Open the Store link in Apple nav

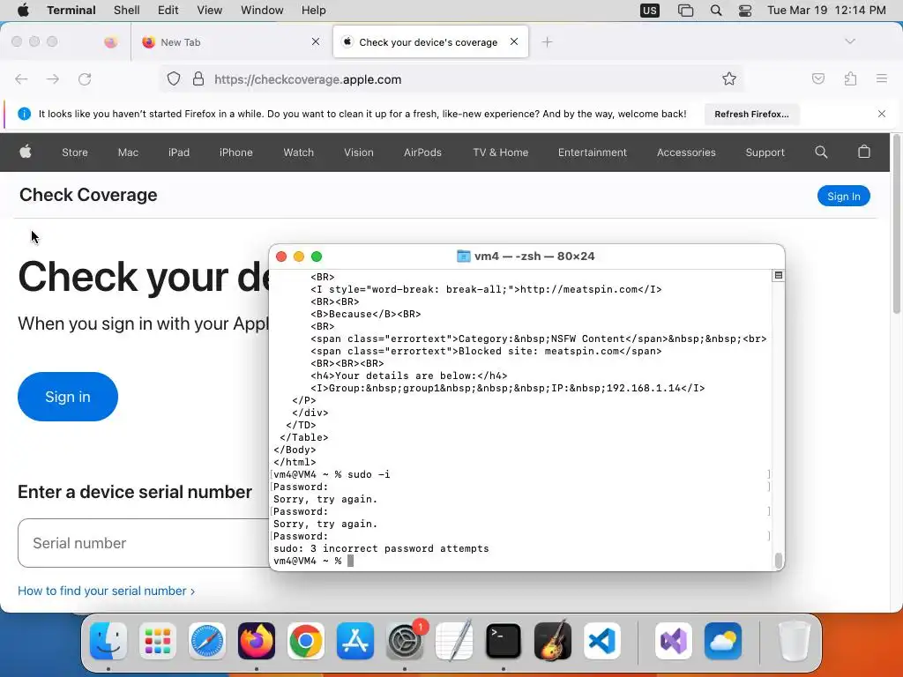click(75, 153)
